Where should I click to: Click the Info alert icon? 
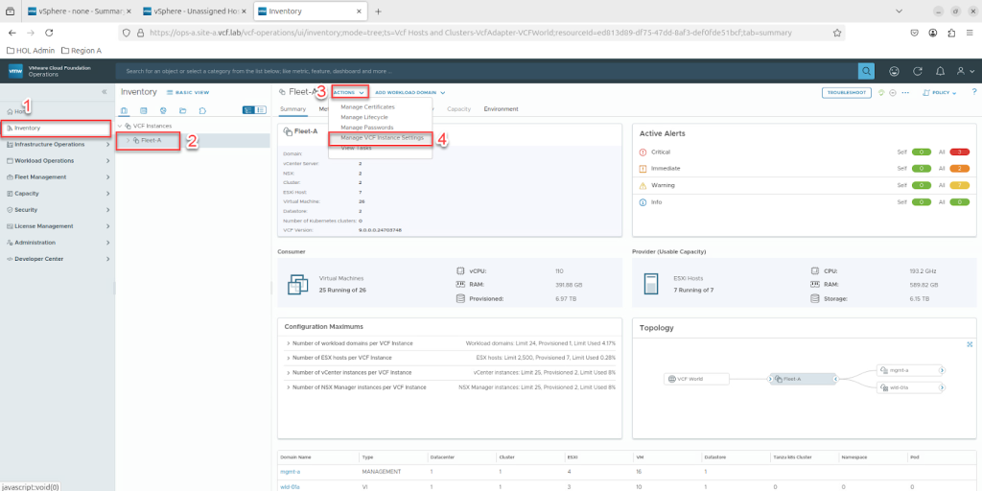[x=643, y=202]
